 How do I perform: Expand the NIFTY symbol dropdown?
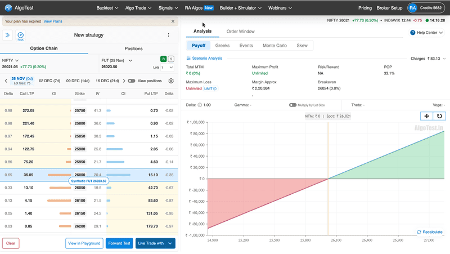17,60
